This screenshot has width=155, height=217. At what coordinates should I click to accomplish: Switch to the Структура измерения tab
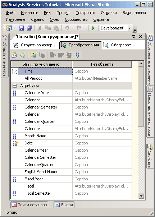click(x=35, y=45)
